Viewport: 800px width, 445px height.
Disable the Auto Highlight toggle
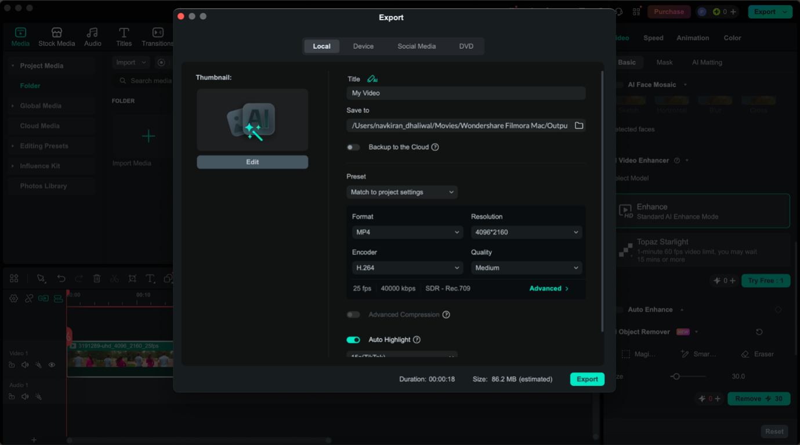coord(353,339)
